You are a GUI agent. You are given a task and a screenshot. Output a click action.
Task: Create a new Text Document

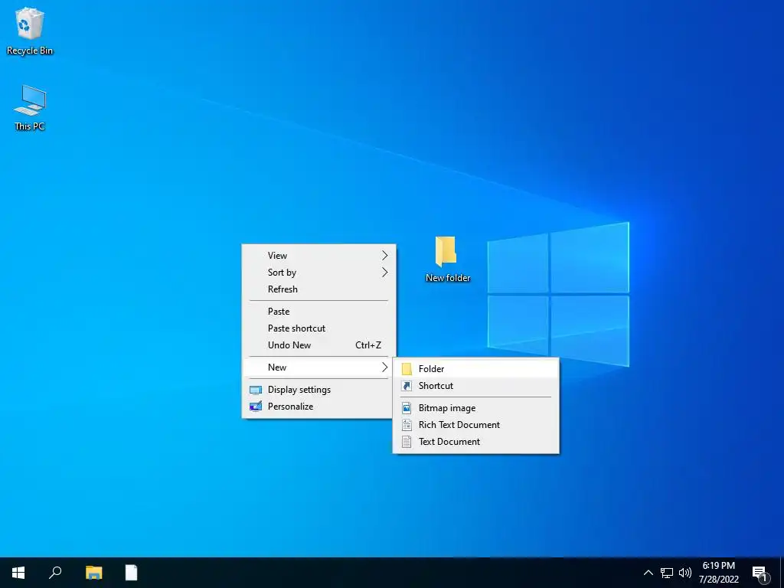click(x=475, y=442)
